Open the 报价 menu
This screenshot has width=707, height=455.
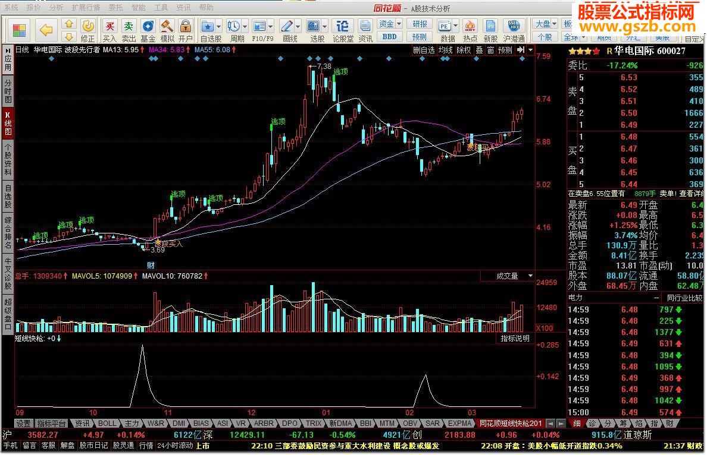[33, 7]
